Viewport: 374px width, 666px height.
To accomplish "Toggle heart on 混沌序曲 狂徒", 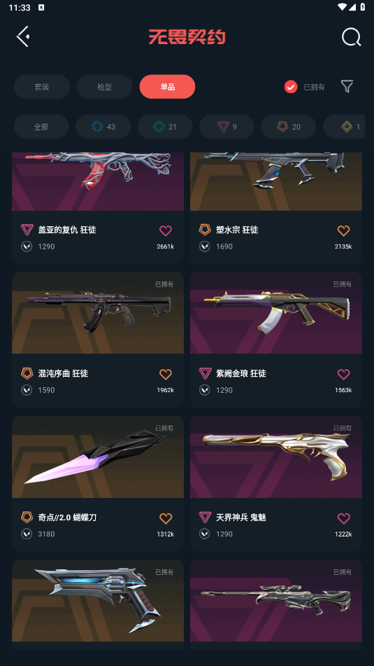I will pyautogui.click(x=166, y=374).
